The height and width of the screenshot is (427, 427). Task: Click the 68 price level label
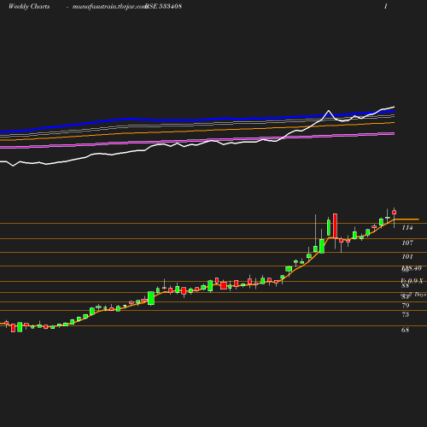click(x=406, y=330)
